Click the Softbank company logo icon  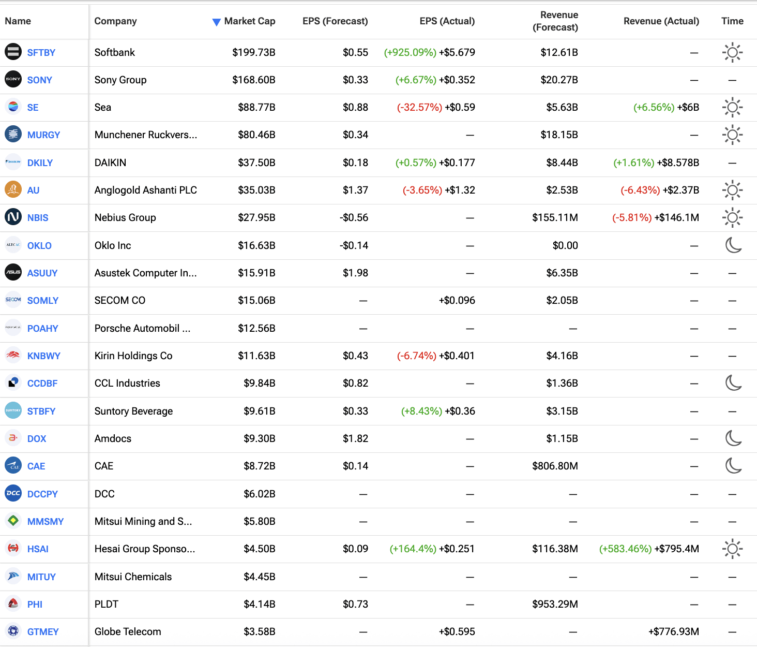click(x=13, y=52)
